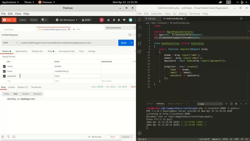
Task: Uncheck the password query param
Action: coord(4,76)
